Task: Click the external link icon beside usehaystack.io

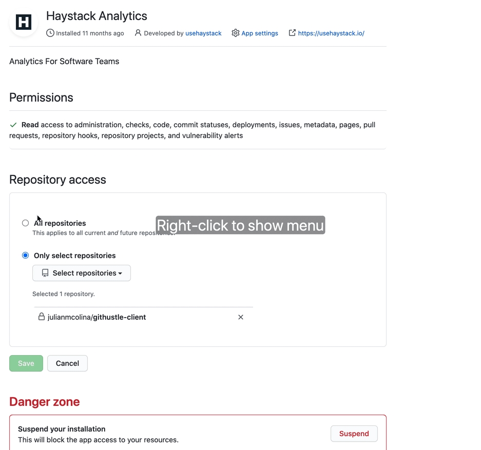Action: [x=292, y=33]
